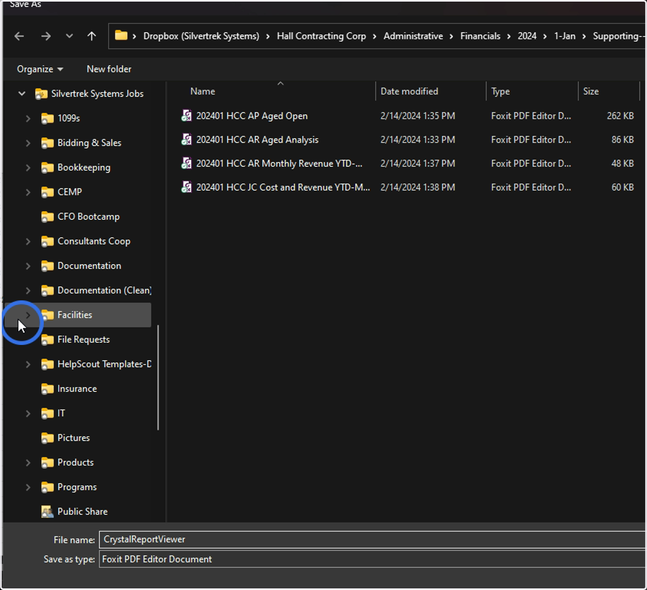Collapse the Silvertrek Systems Jobs tree node
The height and width of the screenshot is (590, 647).
tap(22, 93)
